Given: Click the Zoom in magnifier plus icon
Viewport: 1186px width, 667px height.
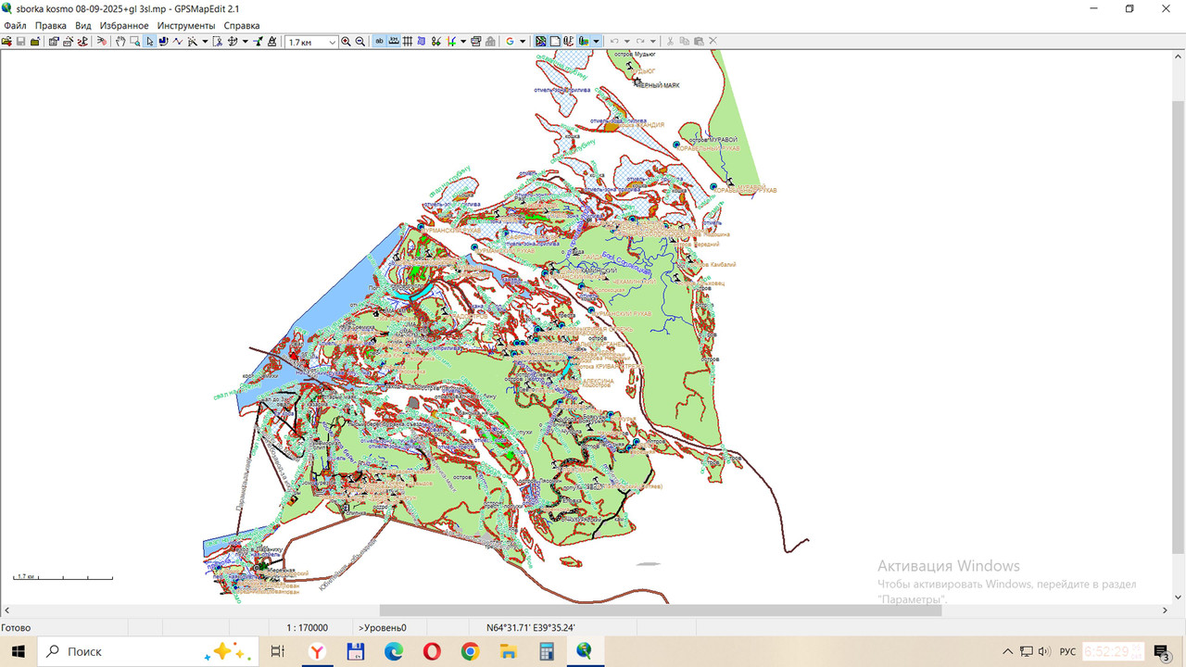Looking at the screenshot, I should pos(346,42).
